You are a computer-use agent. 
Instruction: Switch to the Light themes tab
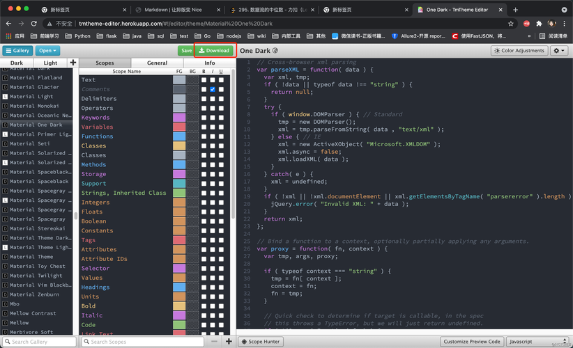[x=50, y=63]
